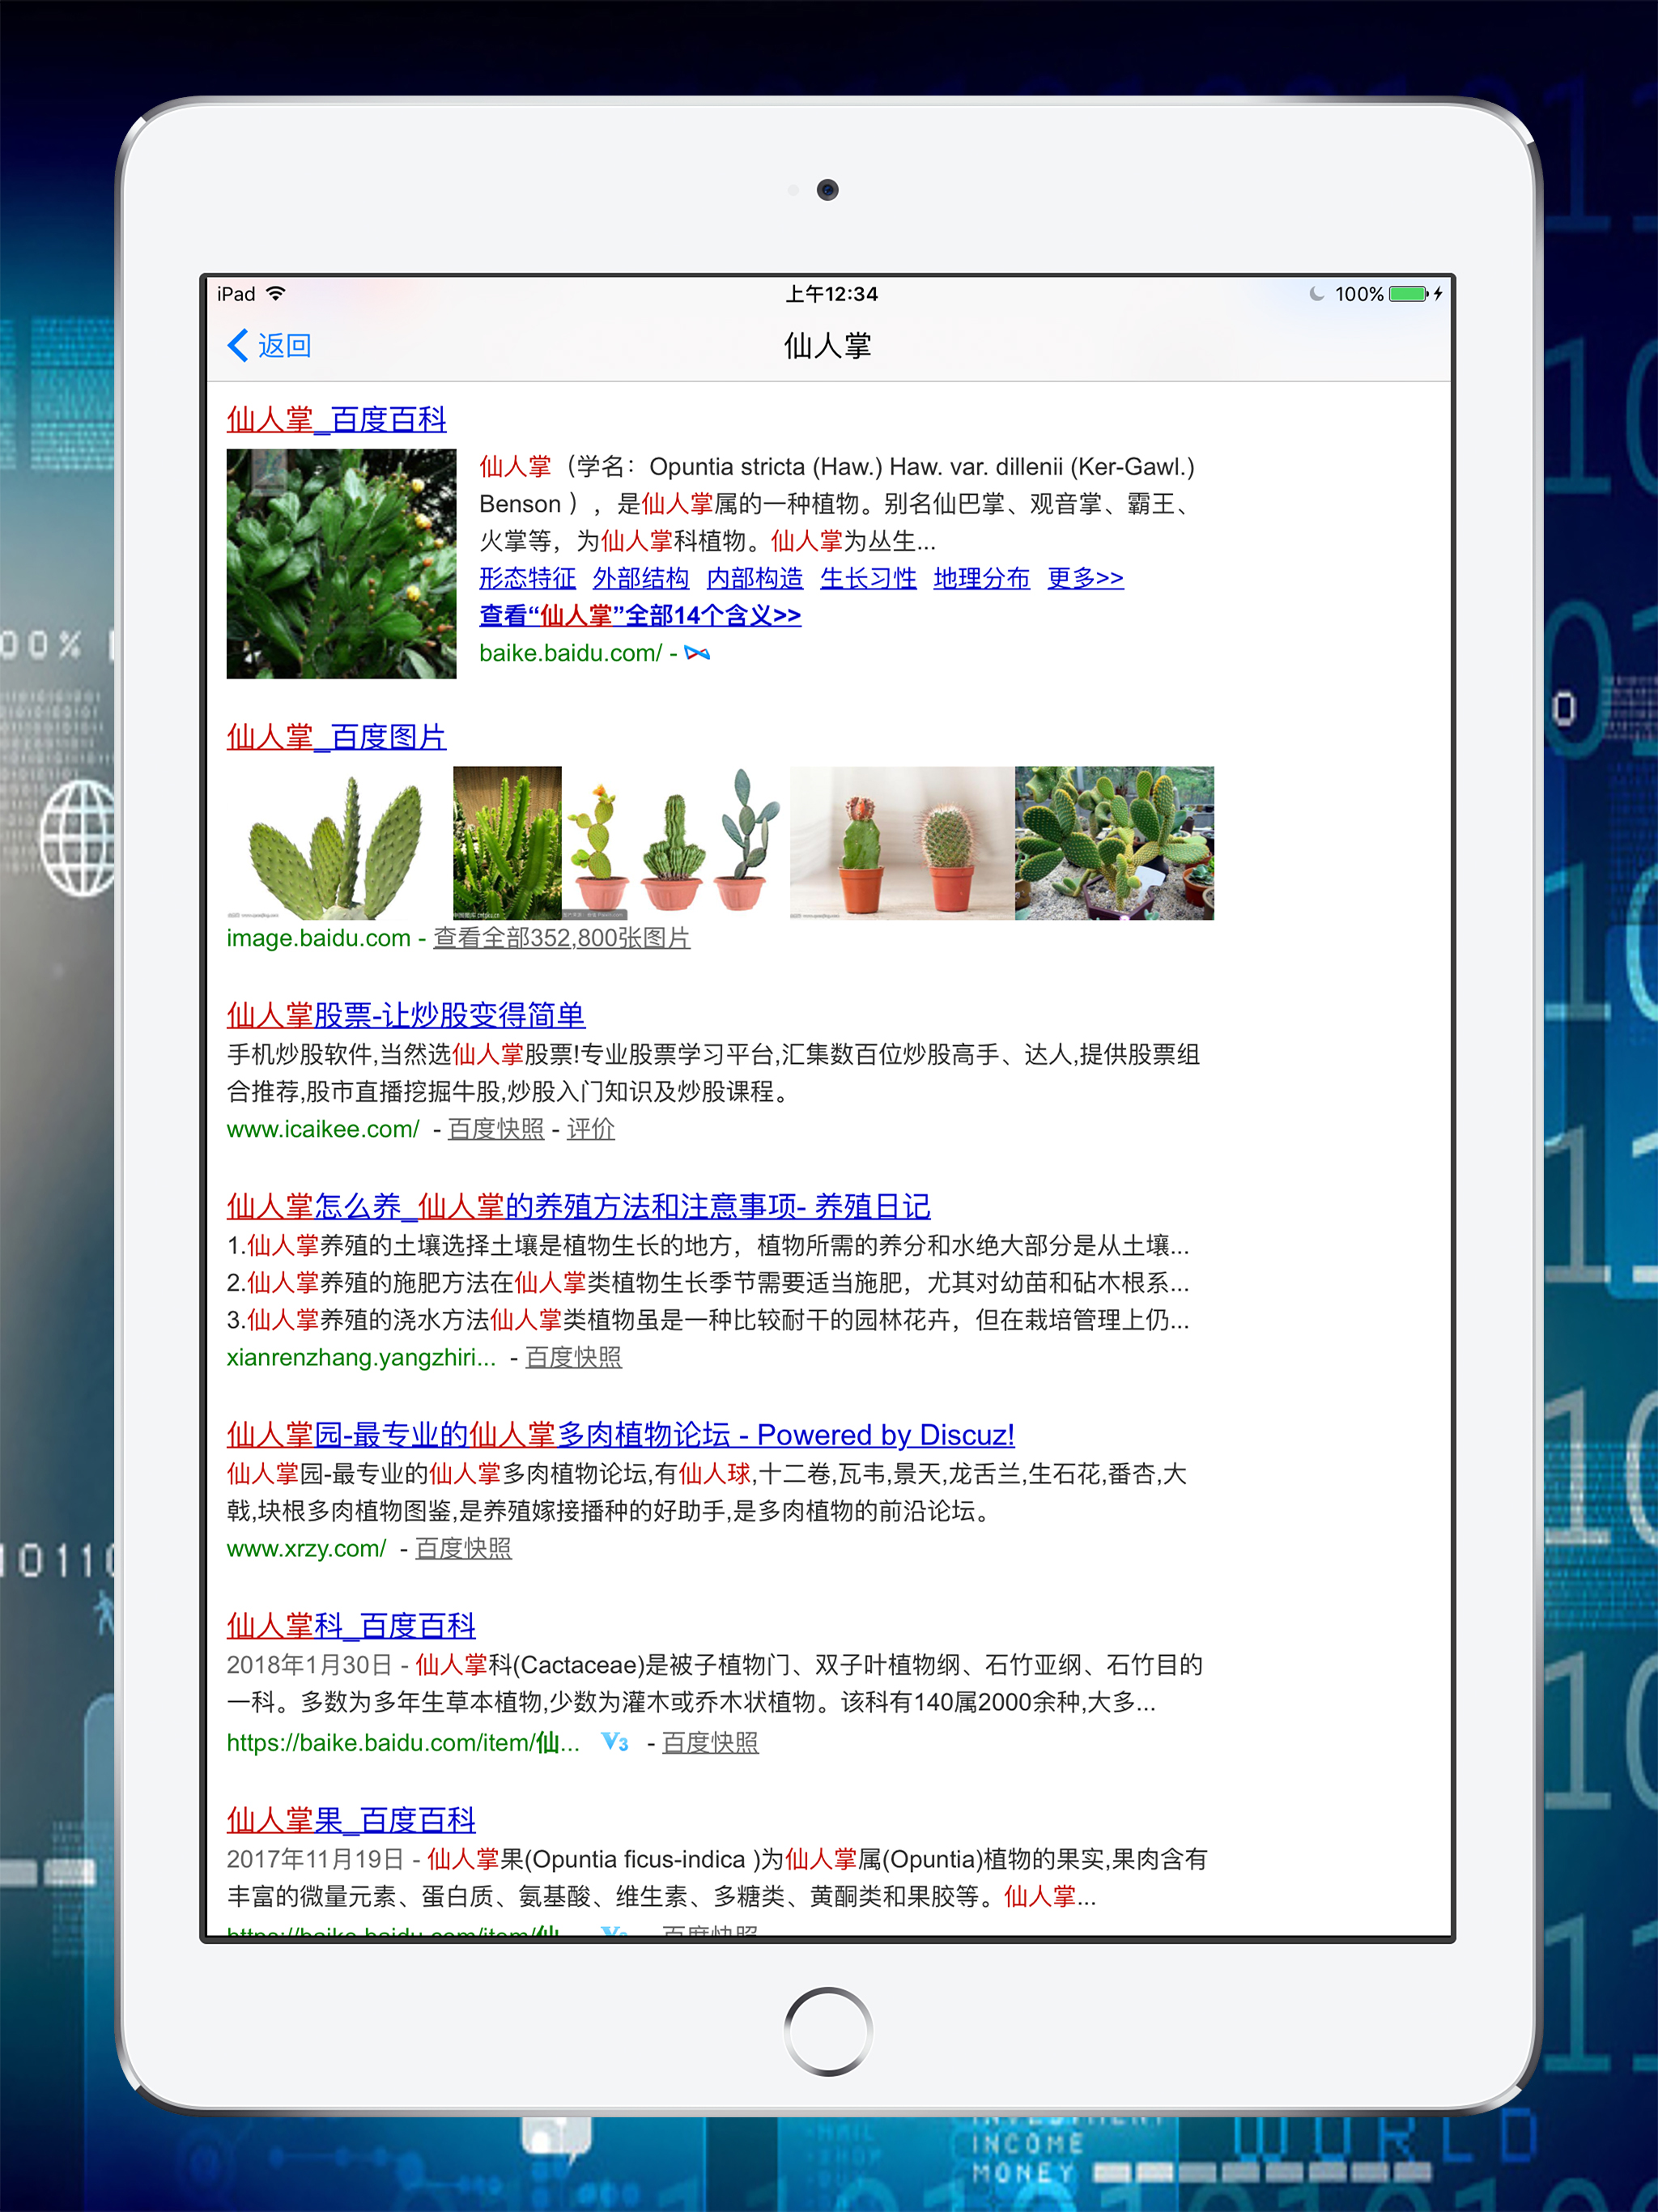The width and height of the screenshot is (1658, 2212).
Task: Open 百度快照 for the yangzhiri result
Action: [x=574, y=1357]
